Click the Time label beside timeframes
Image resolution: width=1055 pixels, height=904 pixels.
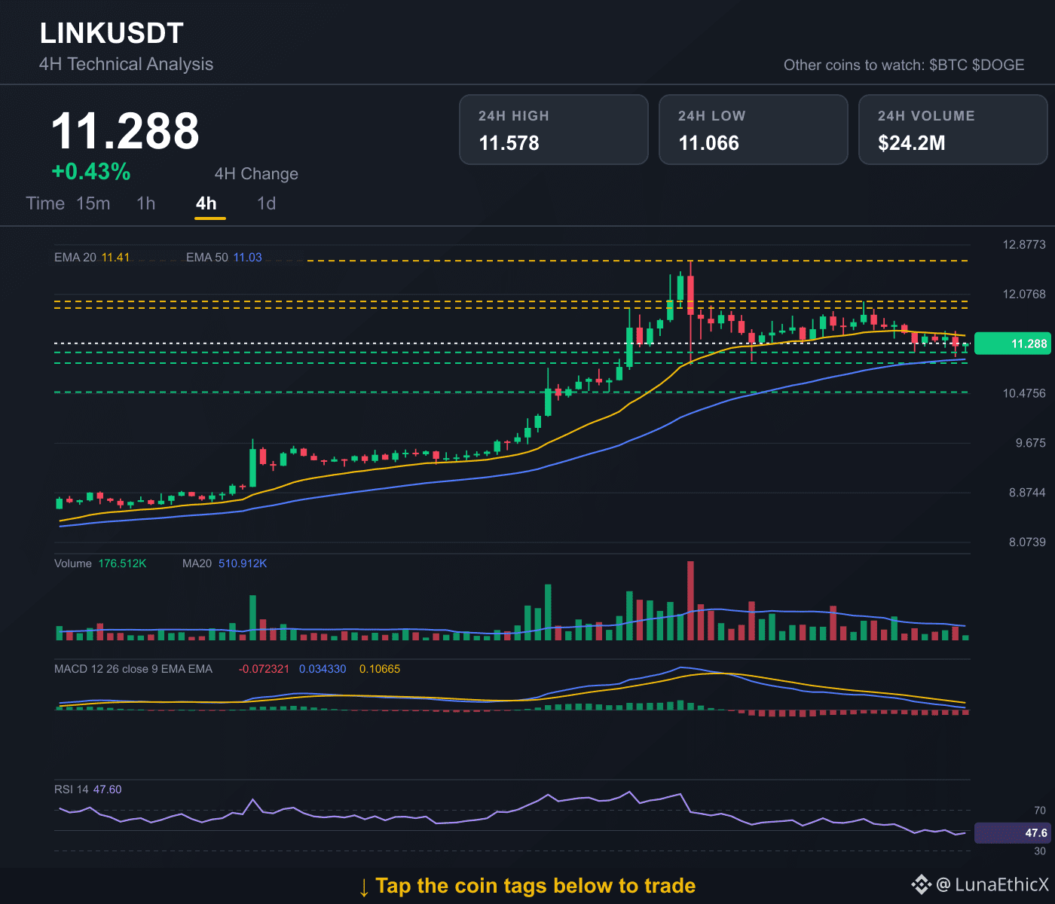[x=45, y=203]
